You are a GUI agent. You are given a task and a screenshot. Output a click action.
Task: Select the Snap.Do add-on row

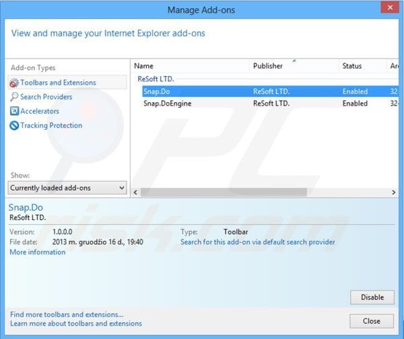click(270, 91)
